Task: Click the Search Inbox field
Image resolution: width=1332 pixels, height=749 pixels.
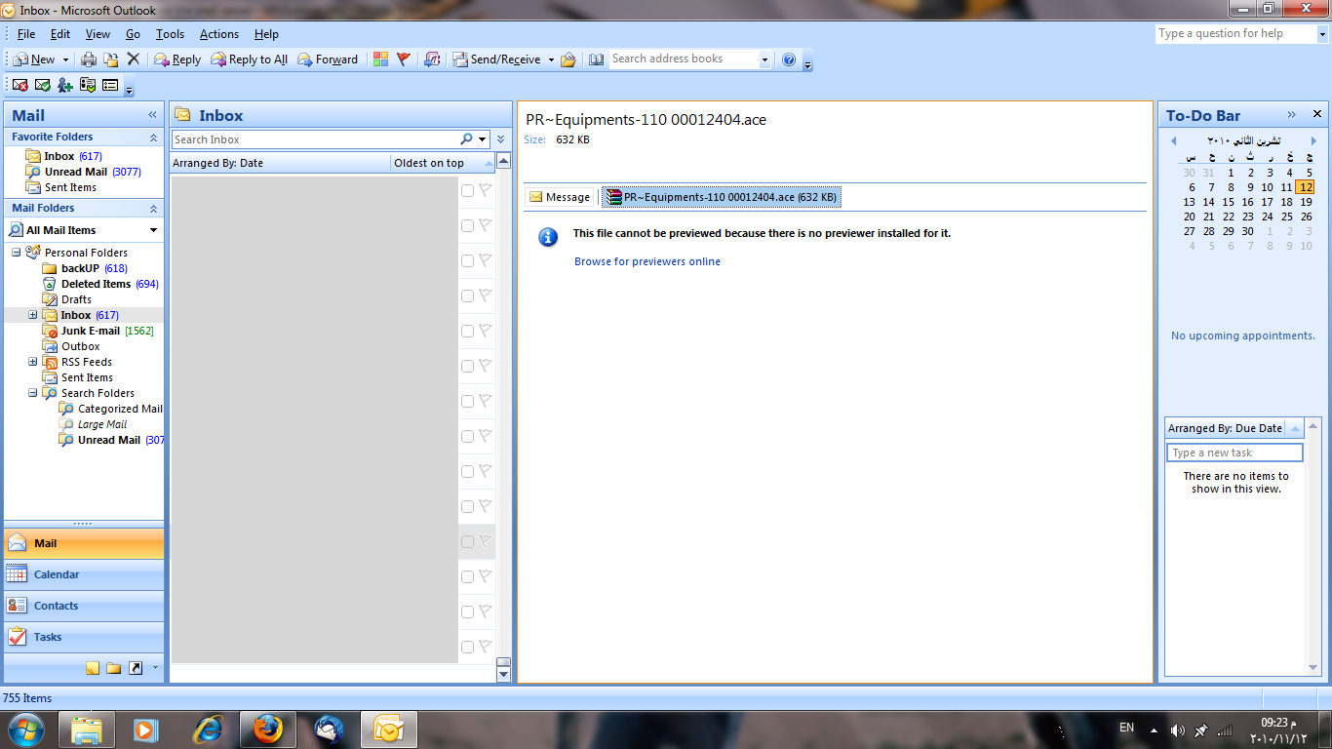Action: click(x=315, y=139)
